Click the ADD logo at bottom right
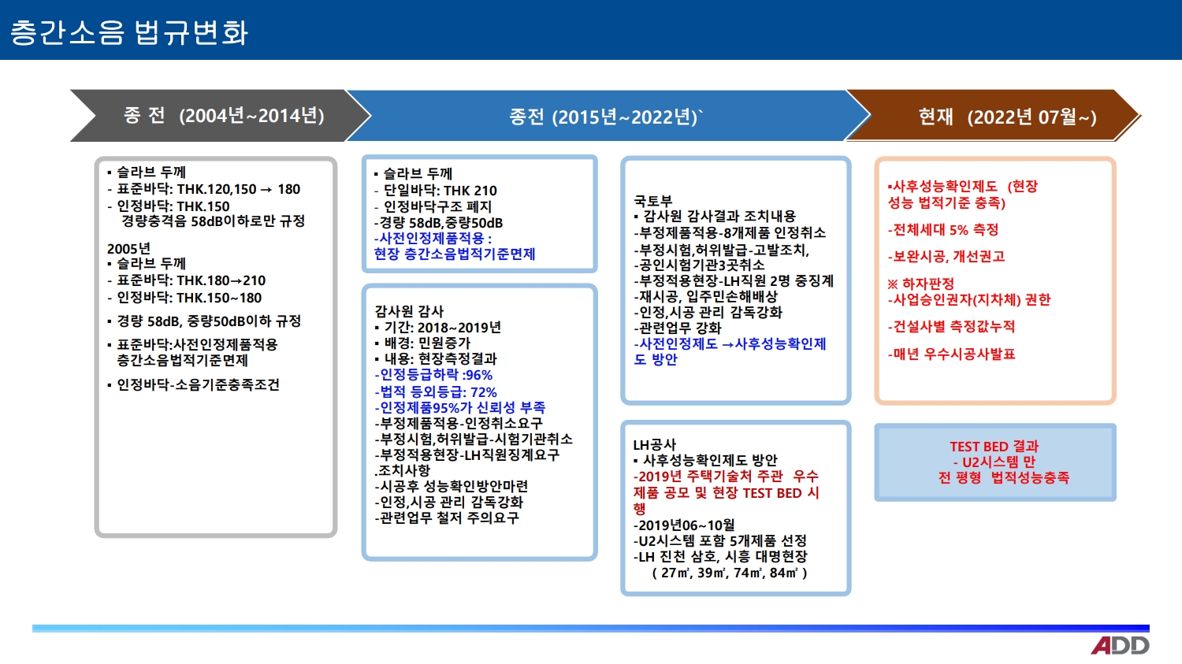Screen dimensions: 1182x664 (x=1120, y=646)
